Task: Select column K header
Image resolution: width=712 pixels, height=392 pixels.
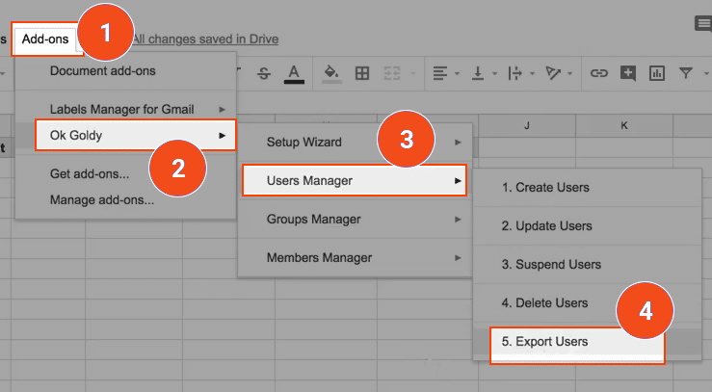Action: click(x=624, y=125)
